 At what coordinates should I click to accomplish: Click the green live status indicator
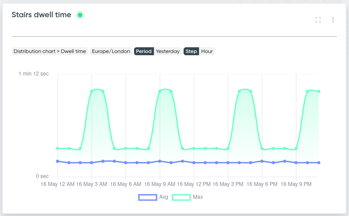click(x=80, y=15)
